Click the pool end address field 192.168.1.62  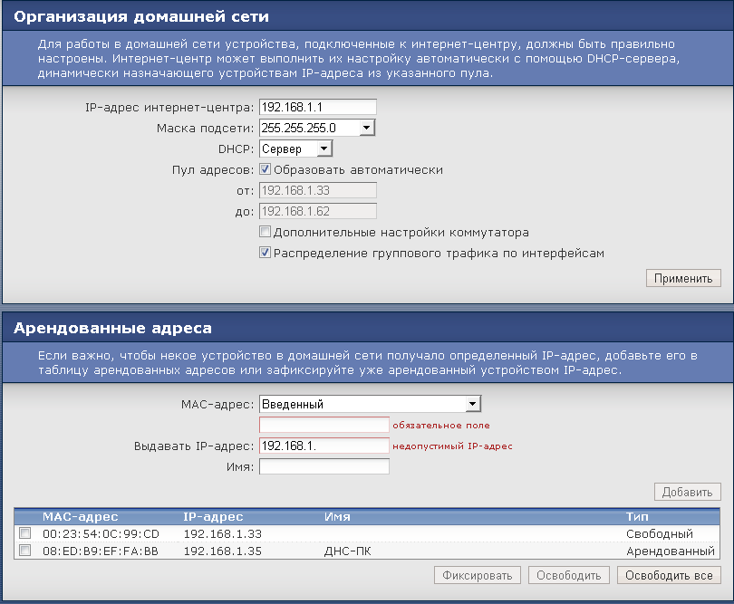[317, 211]
